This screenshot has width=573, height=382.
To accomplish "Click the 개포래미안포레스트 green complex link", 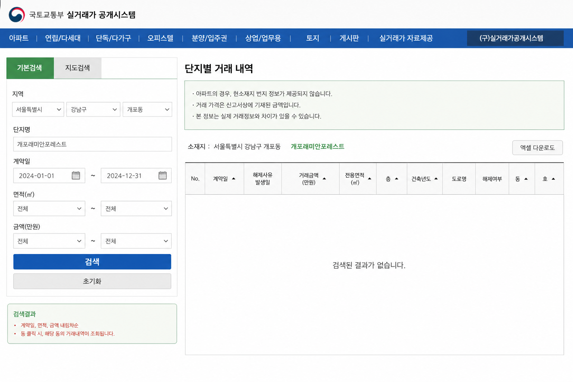I will click(317, 147).
